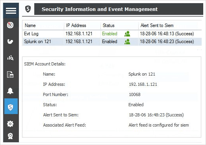This screenshot has width=206, height=145.
Task: Sort by the Name column header
Action: pos(30,25)
